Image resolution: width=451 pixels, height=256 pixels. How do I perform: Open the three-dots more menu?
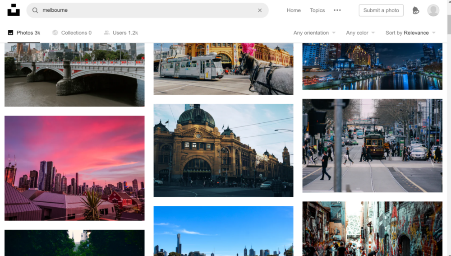click(x=337, y=10)
